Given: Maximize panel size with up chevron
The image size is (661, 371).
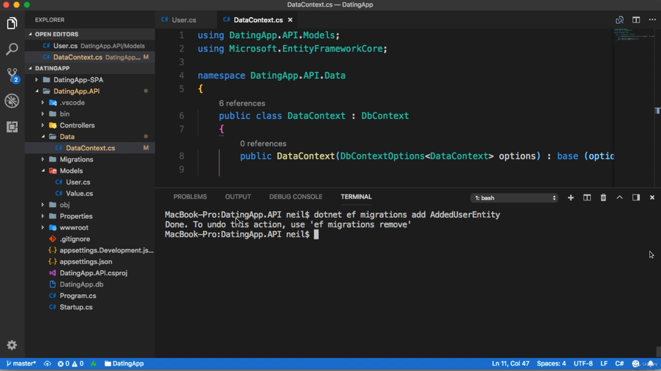Looking at the screenshot, I should [619, 198].
